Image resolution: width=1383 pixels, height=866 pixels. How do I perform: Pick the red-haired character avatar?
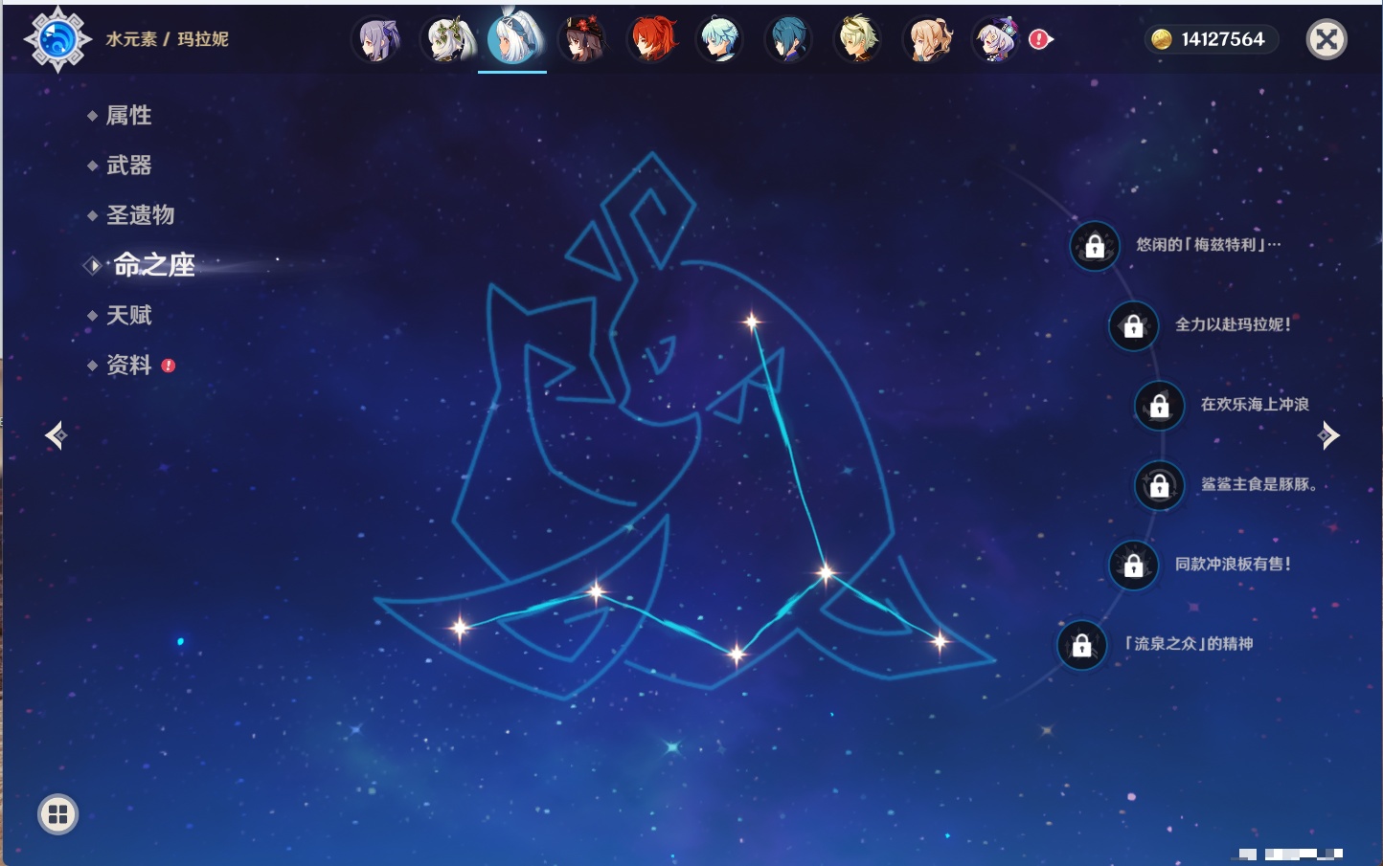pyautogui.click(x=651, y=39)
